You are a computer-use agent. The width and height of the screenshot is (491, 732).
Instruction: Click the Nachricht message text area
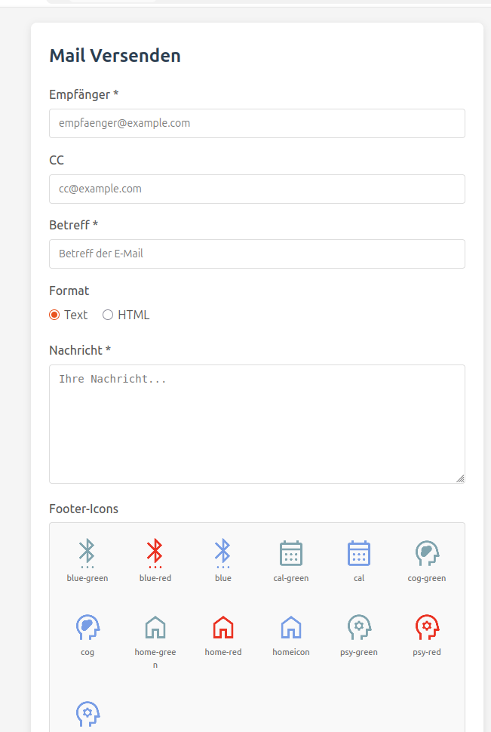coord(256,423)
